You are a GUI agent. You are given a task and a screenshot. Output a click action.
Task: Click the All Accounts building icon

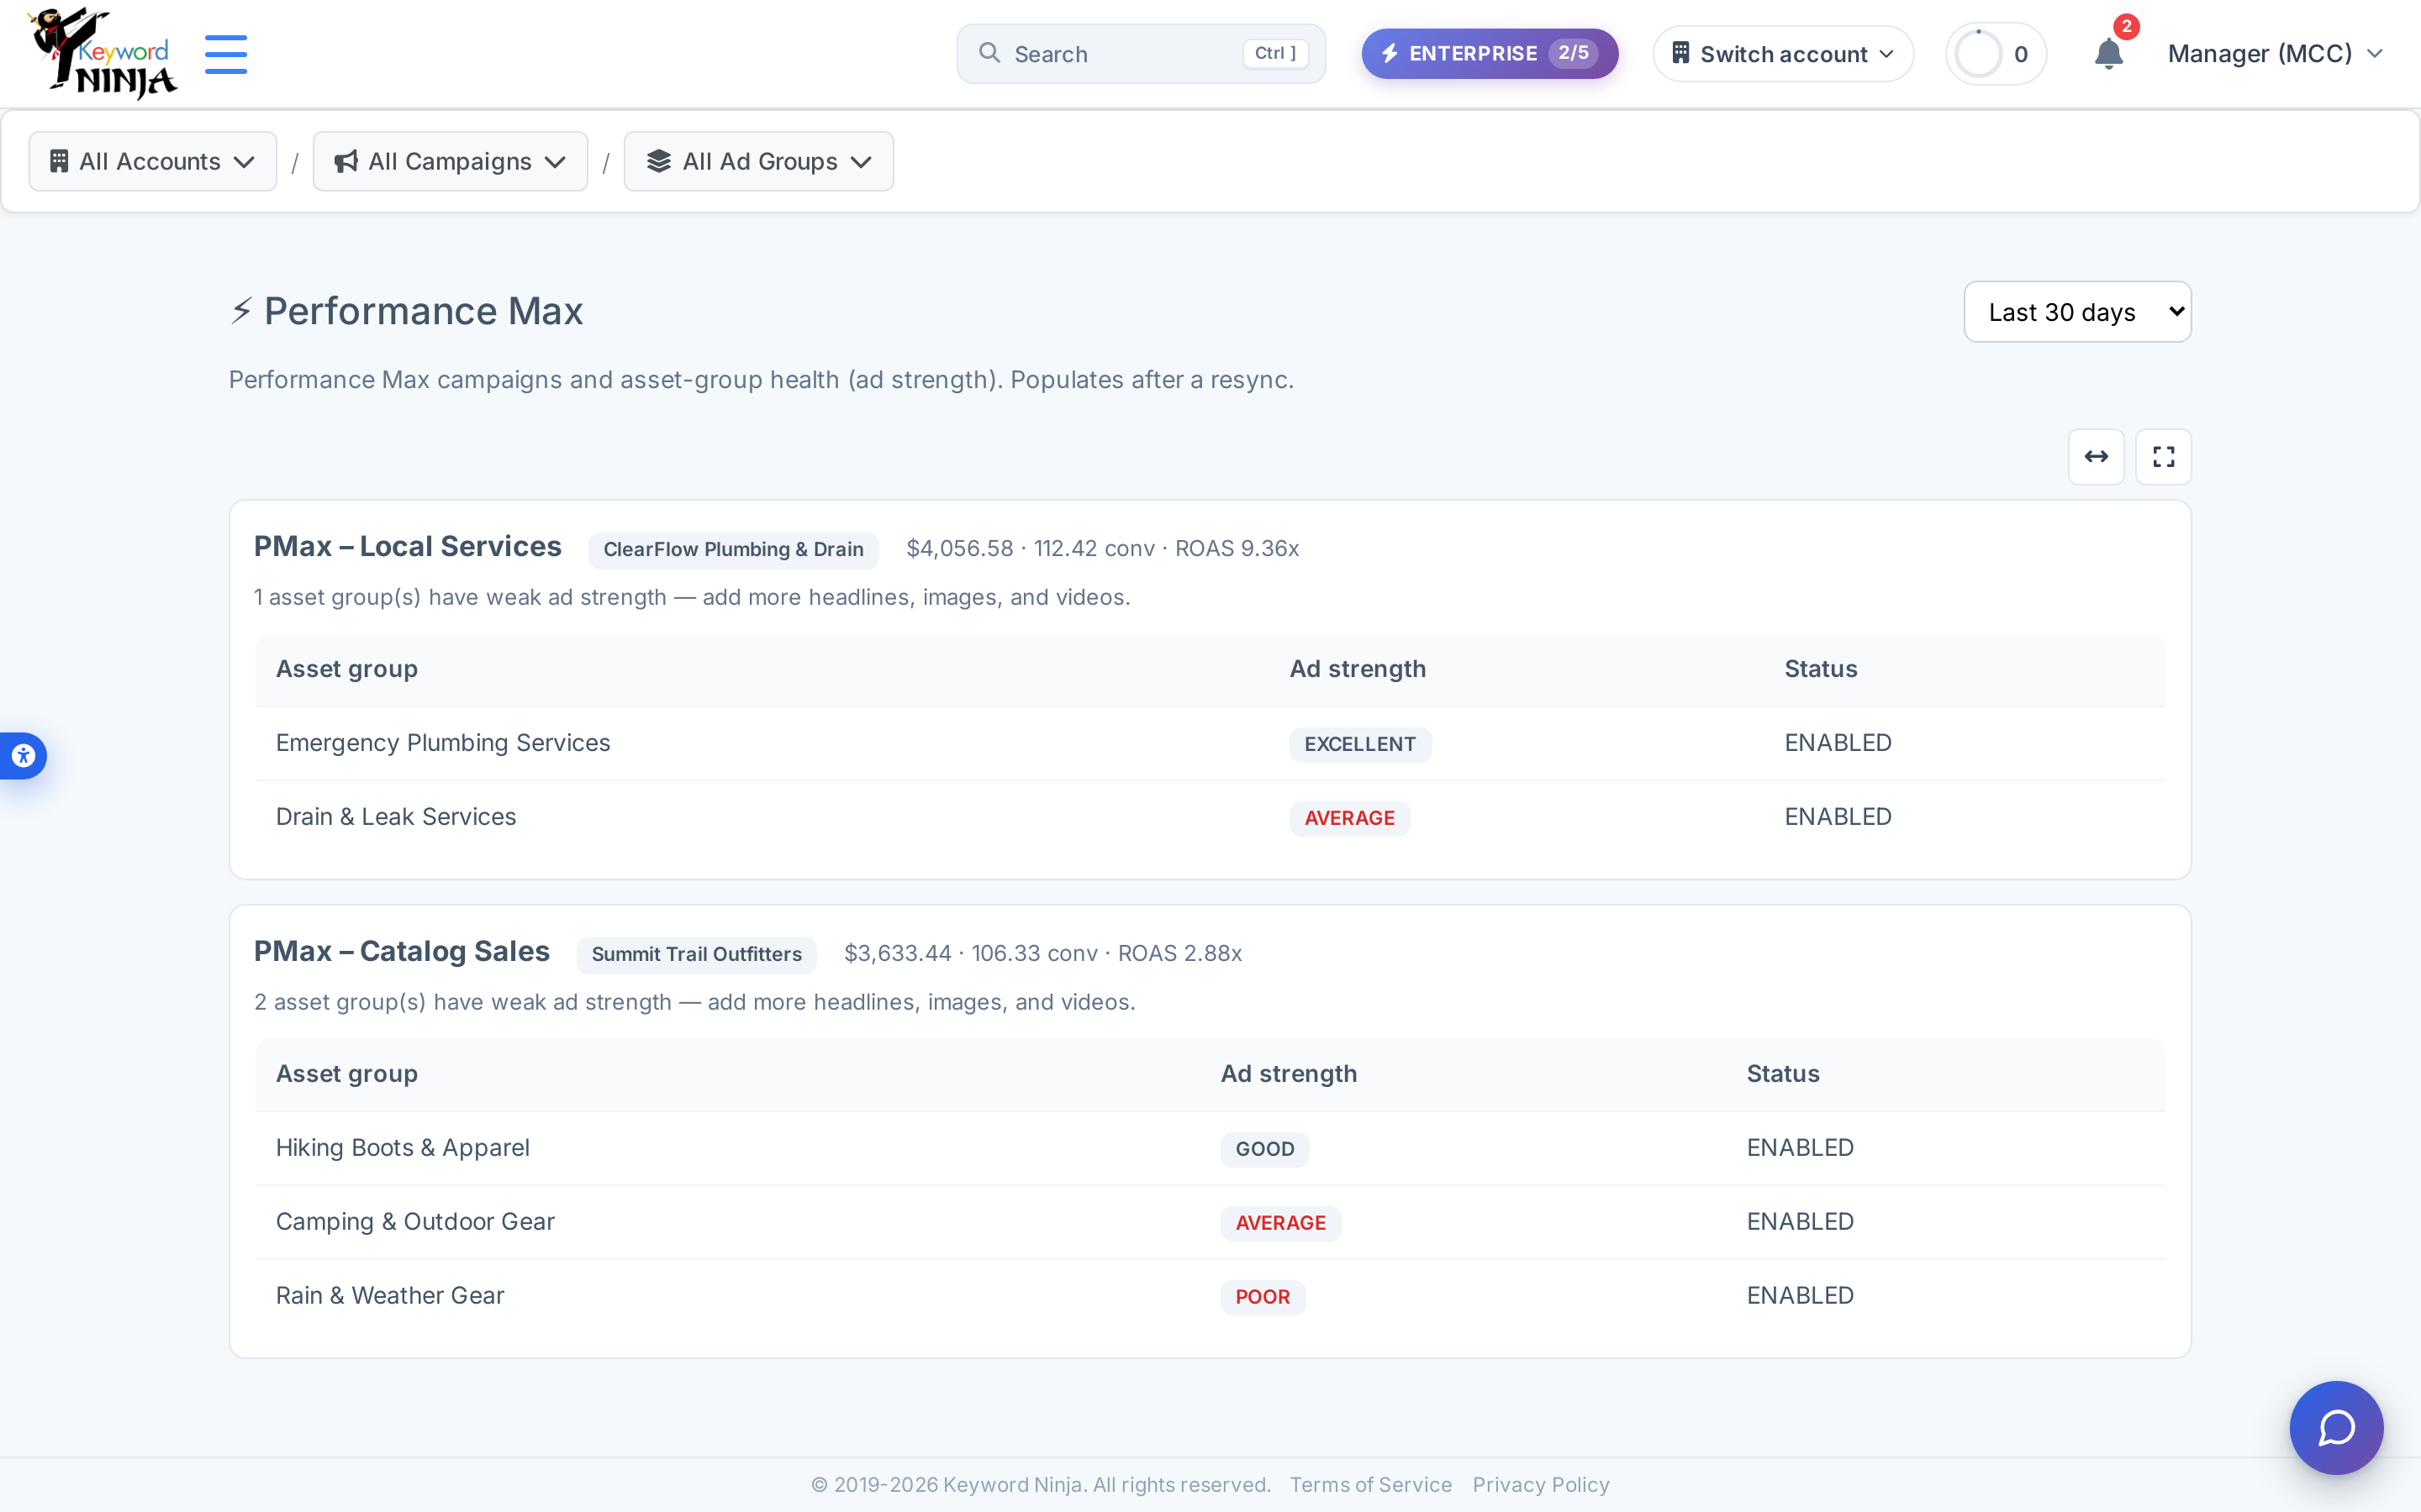tap(59, 161)
